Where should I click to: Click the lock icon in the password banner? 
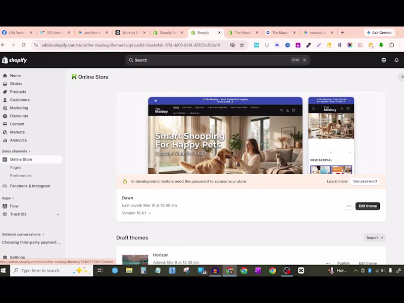pos(125,181)
